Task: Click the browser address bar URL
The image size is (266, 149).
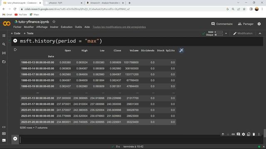Action: (77, 9)
